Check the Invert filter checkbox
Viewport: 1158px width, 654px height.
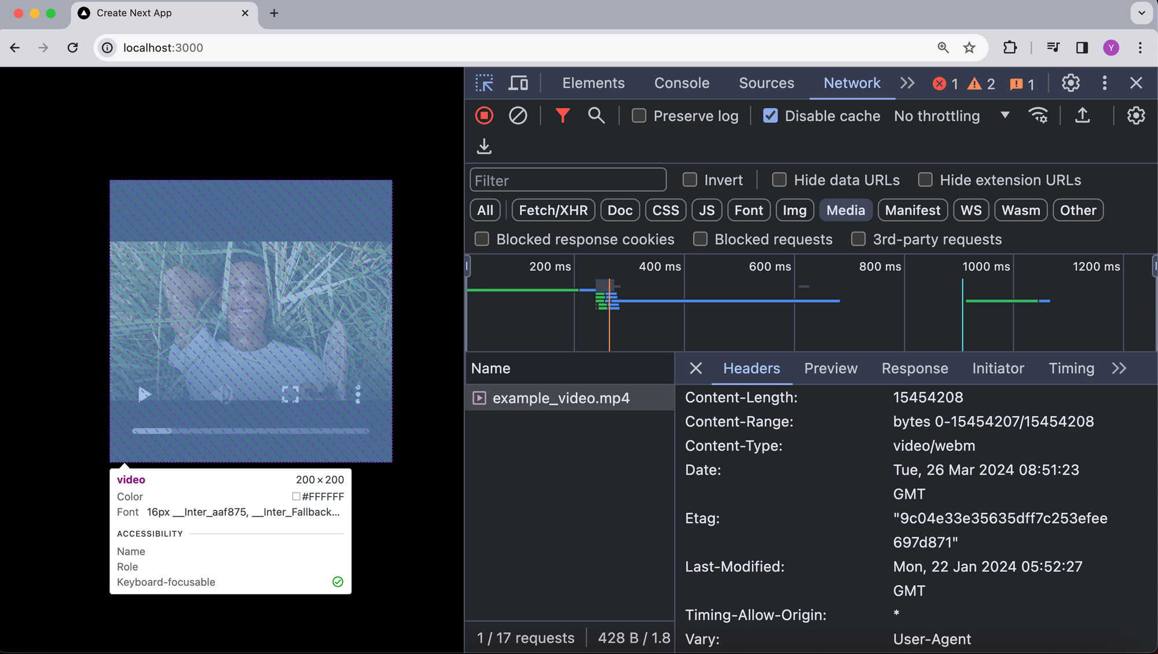tap(690, 180)
